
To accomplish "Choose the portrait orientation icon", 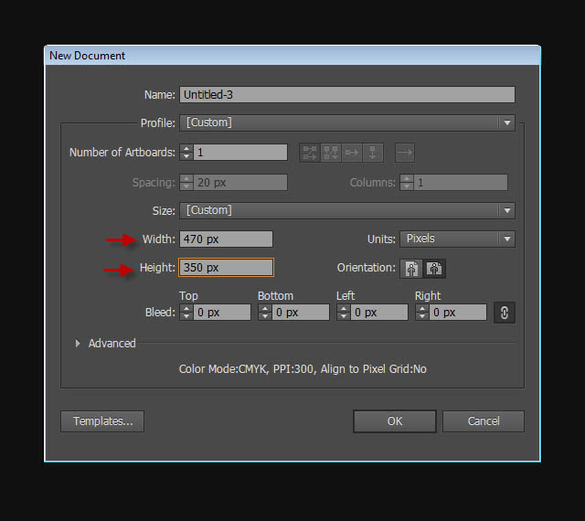I will [x=411, y=269].
